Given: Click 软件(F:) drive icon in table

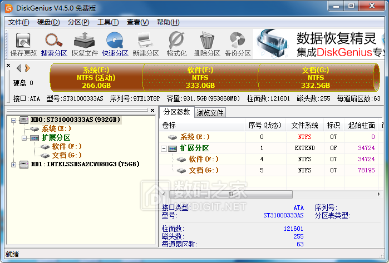Looking at the screenshot, I should click(181, 160).
